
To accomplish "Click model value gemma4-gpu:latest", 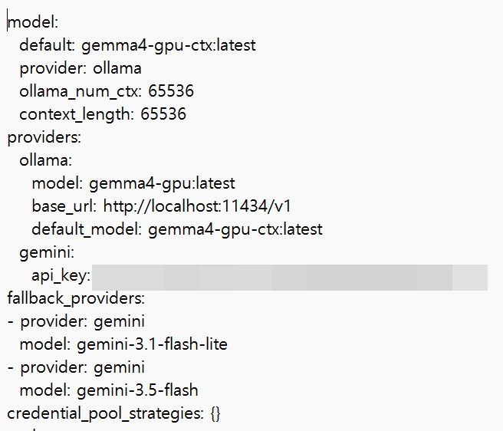I will [x=162, y=184].
